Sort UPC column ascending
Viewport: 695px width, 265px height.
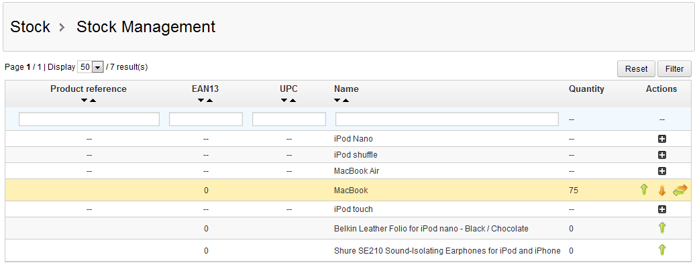pyautogui.click(x=293, y=101)
